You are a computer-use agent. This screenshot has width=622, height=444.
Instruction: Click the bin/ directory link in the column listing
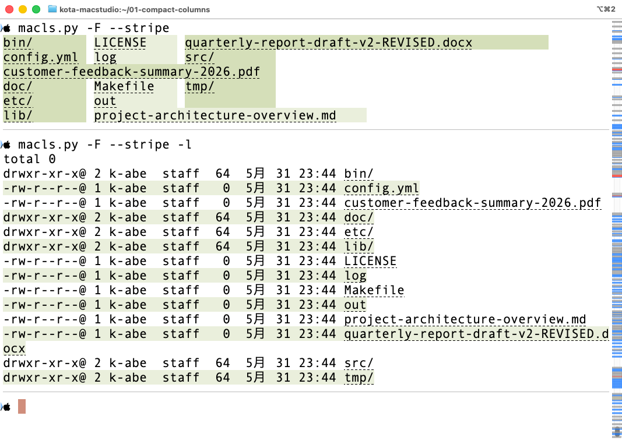(x=18, y=43)
